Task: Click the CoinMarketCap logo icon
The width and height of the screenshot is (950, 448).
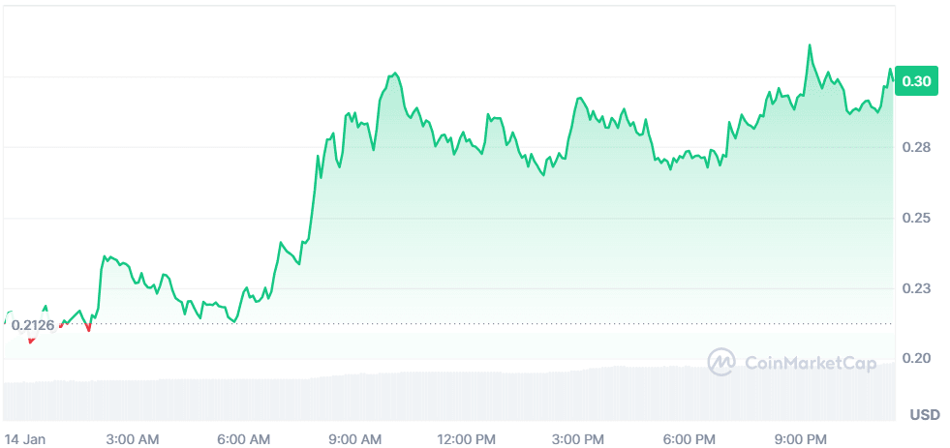Action: (x=721, y=363)
